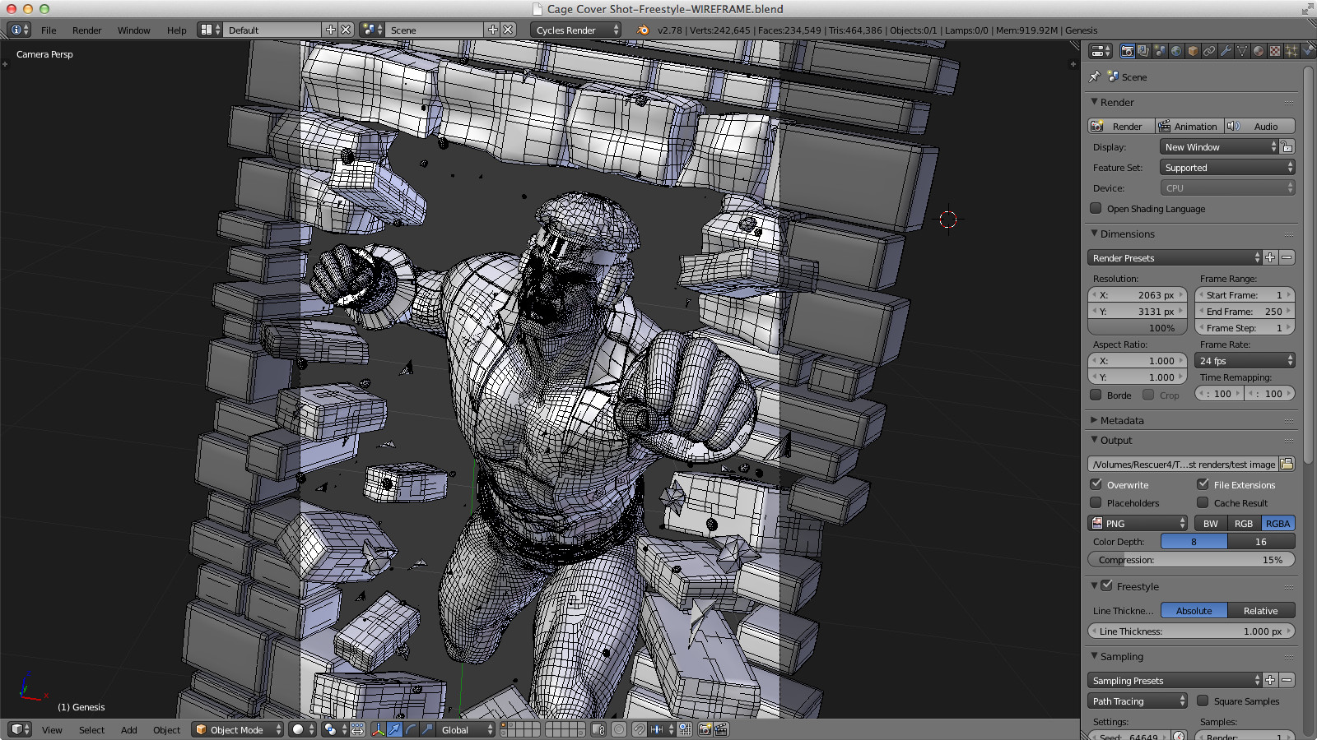Click the Info editor type icon

coord(20,30)
